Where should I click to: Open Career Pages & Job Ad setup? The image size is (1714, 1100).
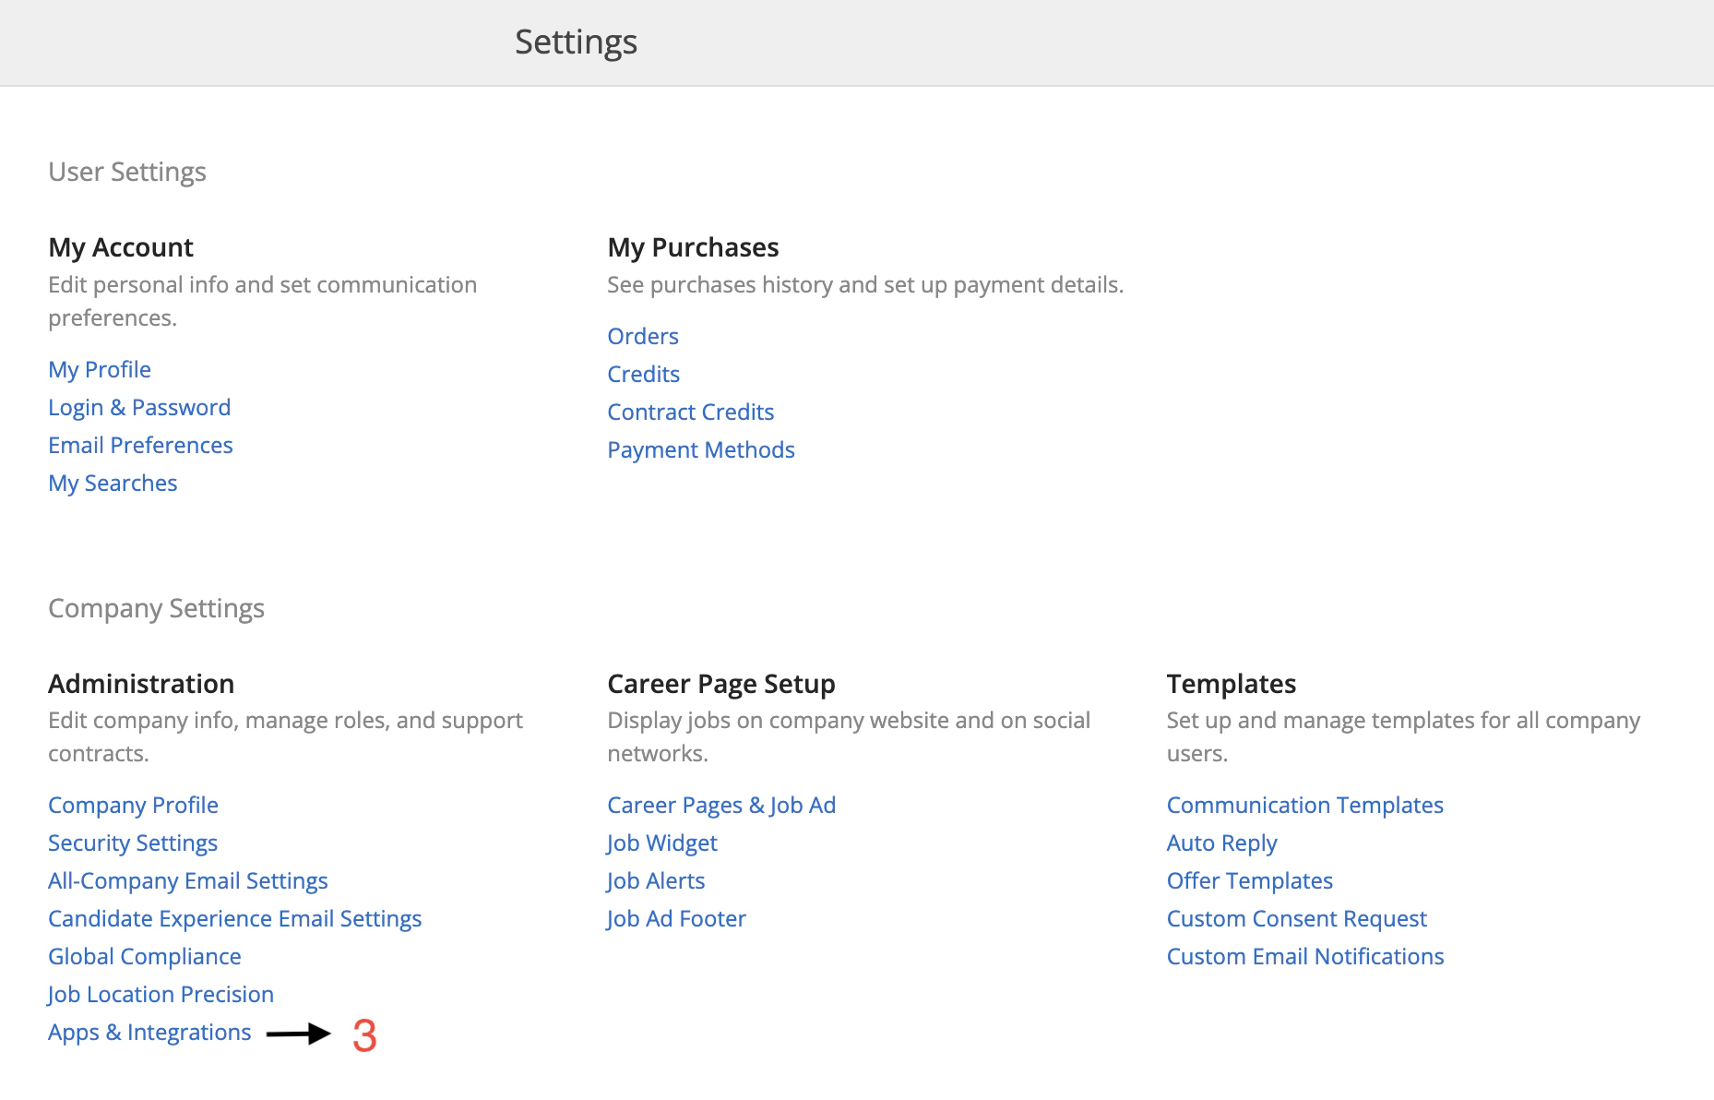tap(721, 805)
